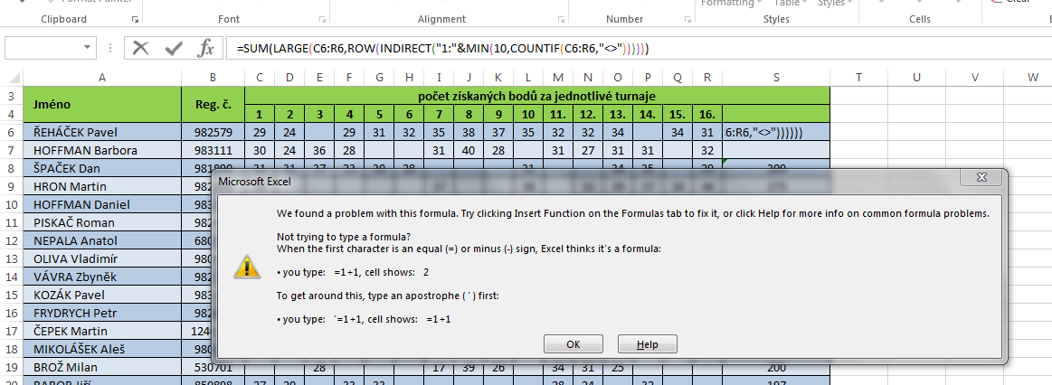Click the formula bar resize handle dots

point(110,48)
